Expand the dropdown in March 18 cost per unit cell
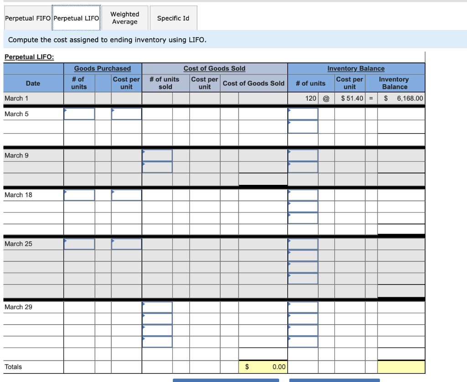 114,191
